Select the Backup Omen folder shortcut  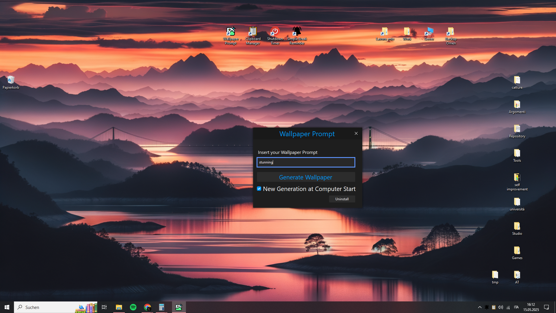[451, 35]
